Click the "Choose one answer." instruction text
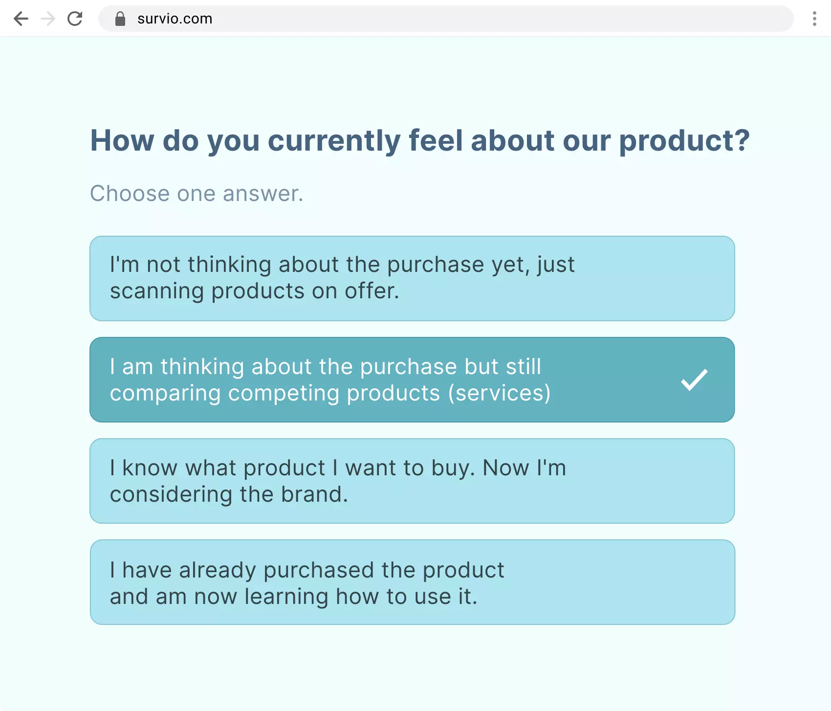Screen dimensions: 831x711 tap(197, 194)
